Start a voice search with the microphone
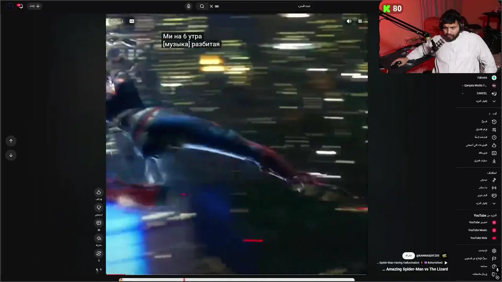502x282 pixels. click(189, 6)
